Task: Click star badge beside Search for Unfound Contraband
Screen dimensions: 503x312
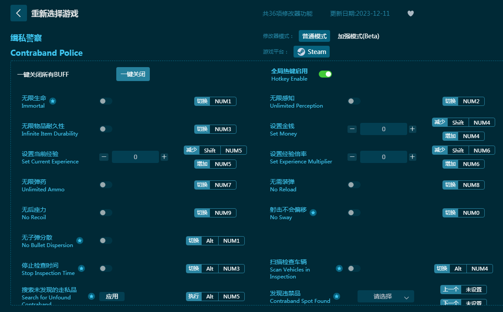Action: (x=91, y=296)
